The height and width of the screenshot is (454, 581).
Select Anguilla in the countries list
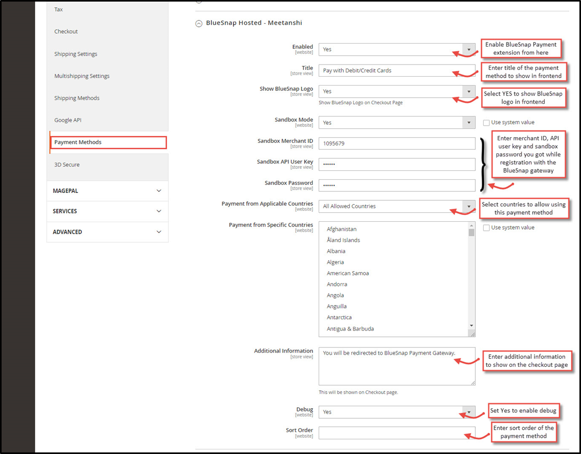pyautogui.click(x=337, y=306)
